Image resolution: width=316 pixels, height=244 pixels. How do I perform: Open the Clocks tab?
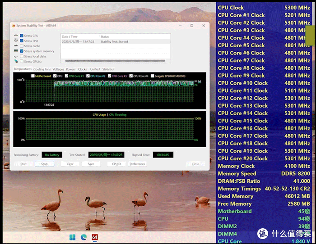83,69
